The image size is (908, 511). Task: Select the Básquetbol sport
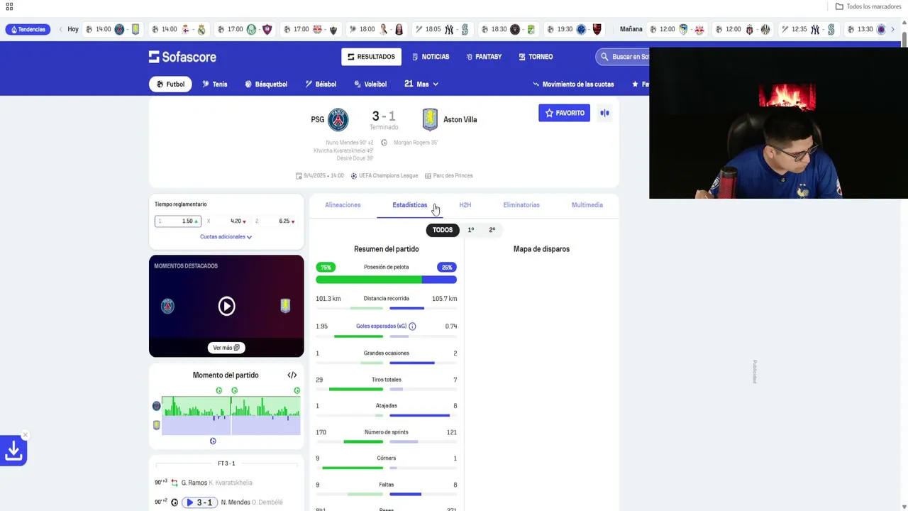click(x=266, y=84)
